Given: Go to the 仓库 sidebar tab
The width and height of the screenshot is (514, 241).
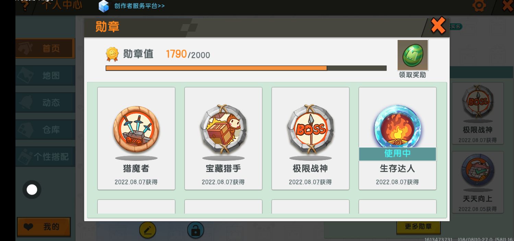Looking at the screenshot, I should pyautogui.click(x=45, y=130).
